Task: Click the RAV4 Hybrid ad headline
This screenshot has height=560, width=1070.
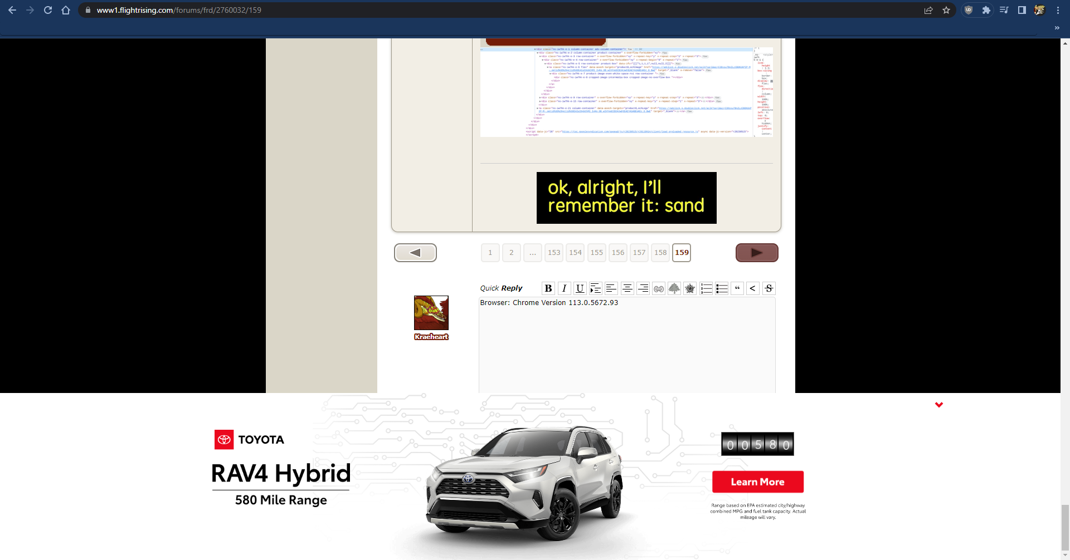Action: [x=281, y=474]
